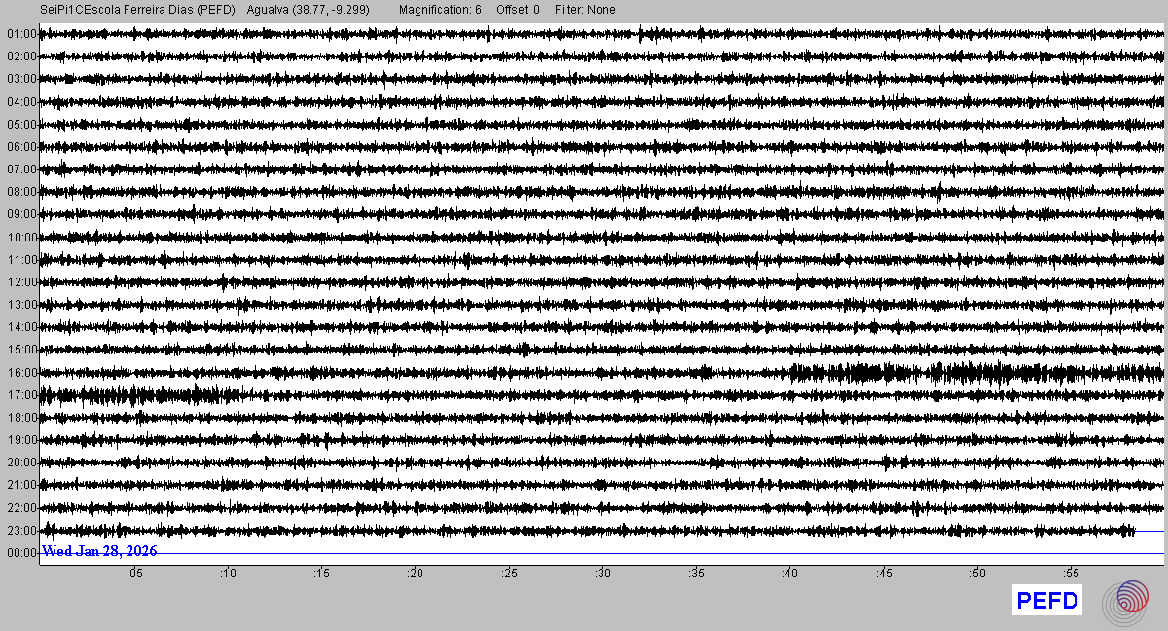The width and height of the screenshot is (1168, 631).
Task: Click the :05 minute axis label
Action: tap(134, 574)
